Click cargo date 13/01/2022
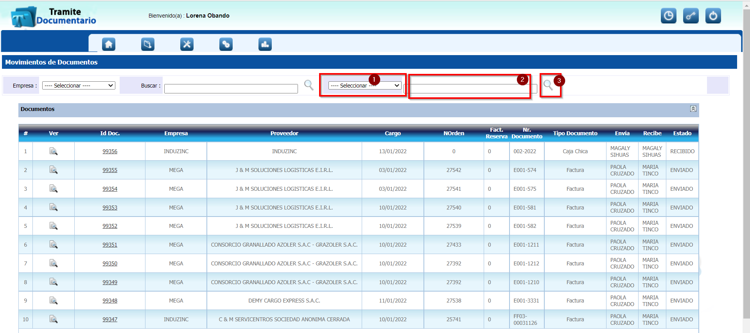The height and width of the screenshot is (333, 750). pos(393,151)
